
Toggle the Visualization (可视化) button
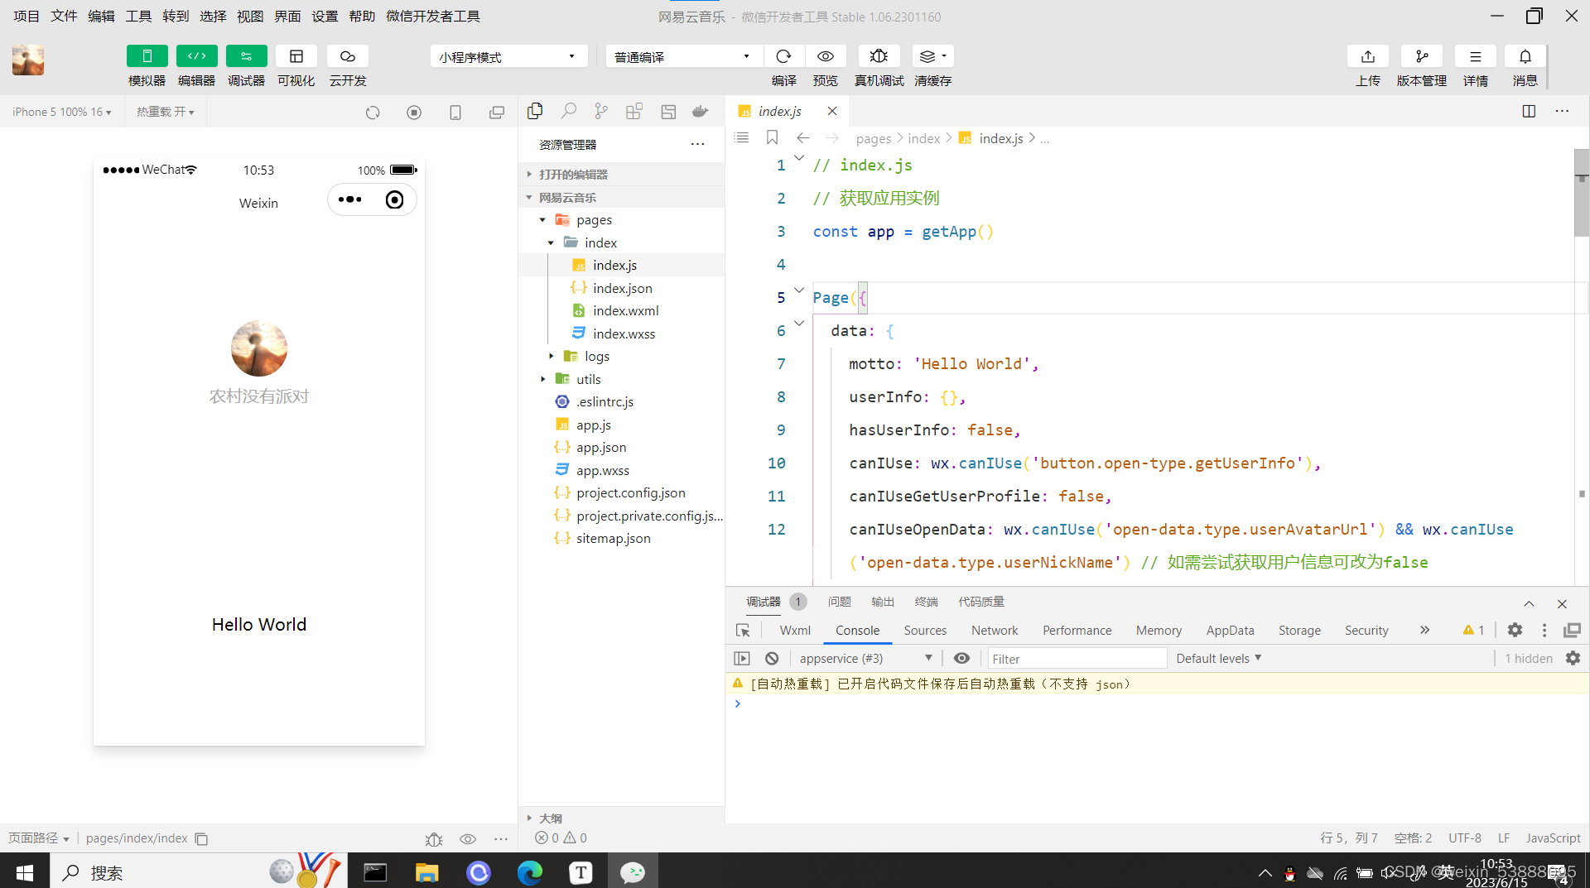point(296,56)
